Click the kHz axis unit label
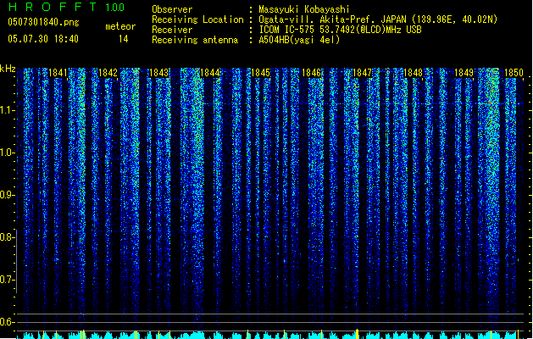This screenshot has width=533, height=339. 8,69
